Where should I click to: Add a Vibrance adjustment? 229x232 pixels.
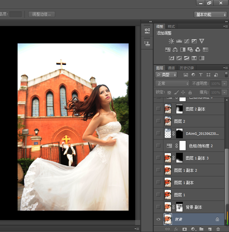click(x=202, y=41)
